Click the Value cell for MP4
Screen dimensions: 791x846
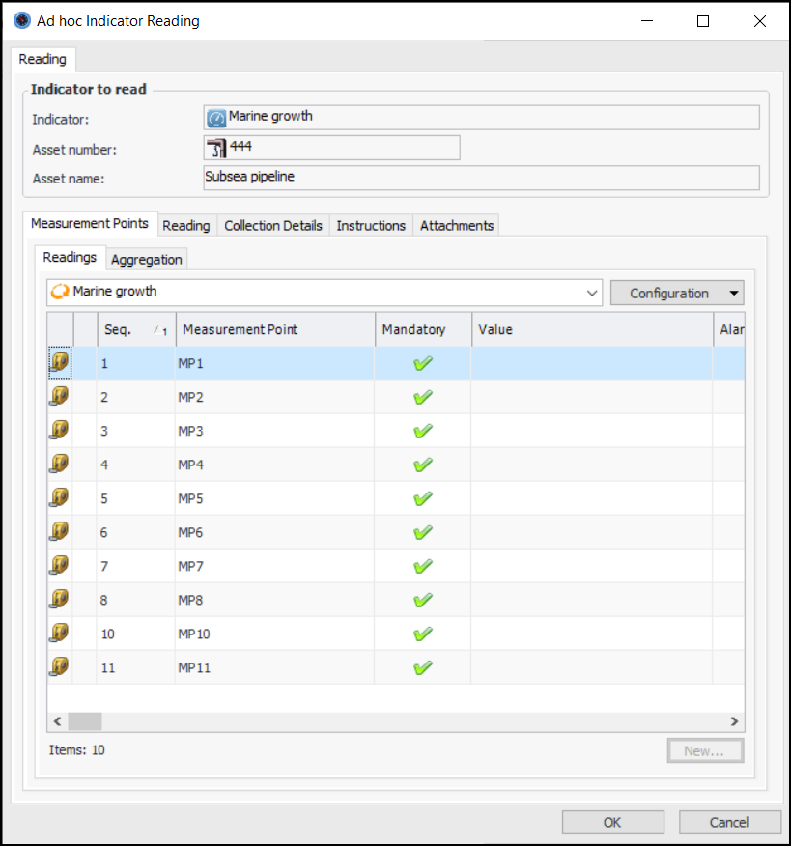point(591,465)
